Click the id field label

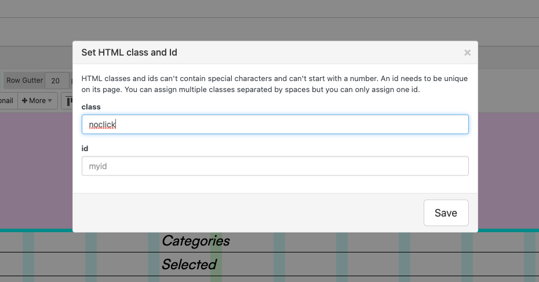(x=85, y=148)
